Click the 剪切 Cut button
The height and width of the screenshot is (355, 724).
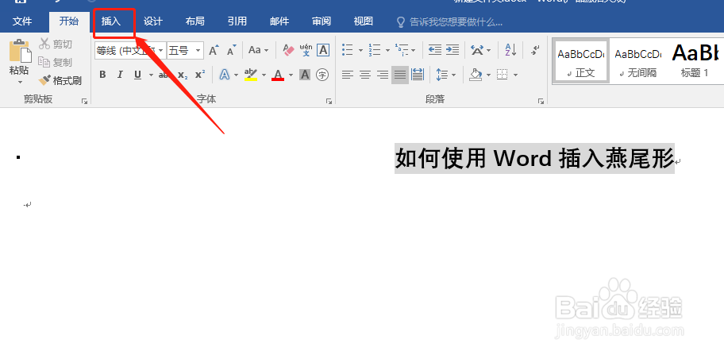(56, 44)
